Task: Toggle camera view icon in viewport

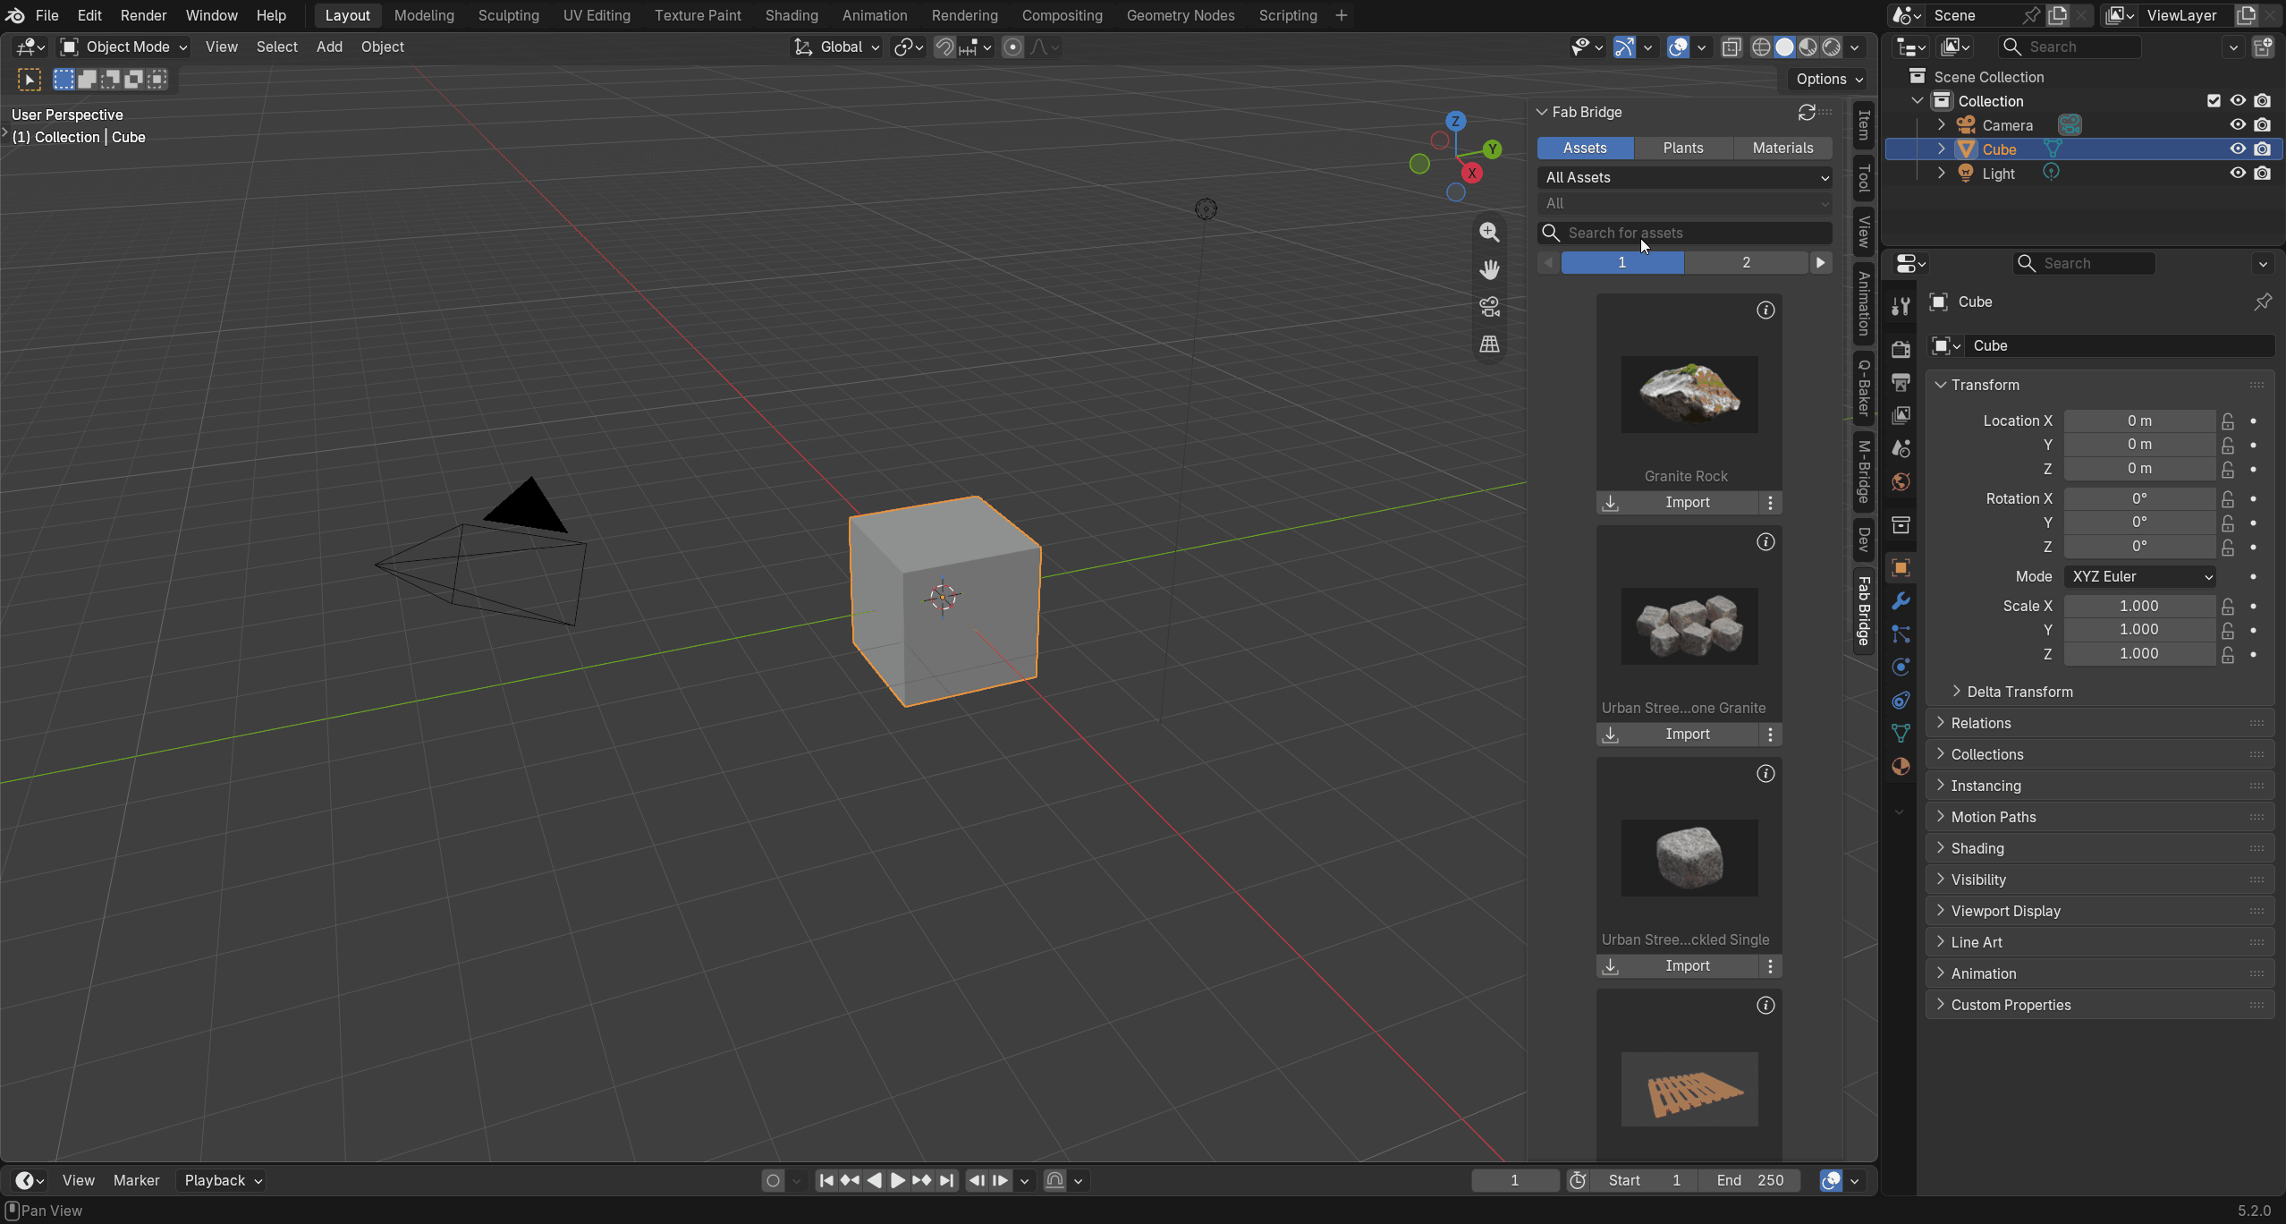Action: click(1489, 307)
